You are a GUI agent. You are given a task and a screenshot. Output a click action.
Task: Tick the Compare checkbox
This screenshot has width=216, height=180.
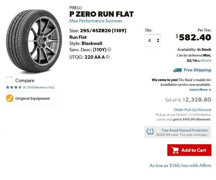(9, 80)
